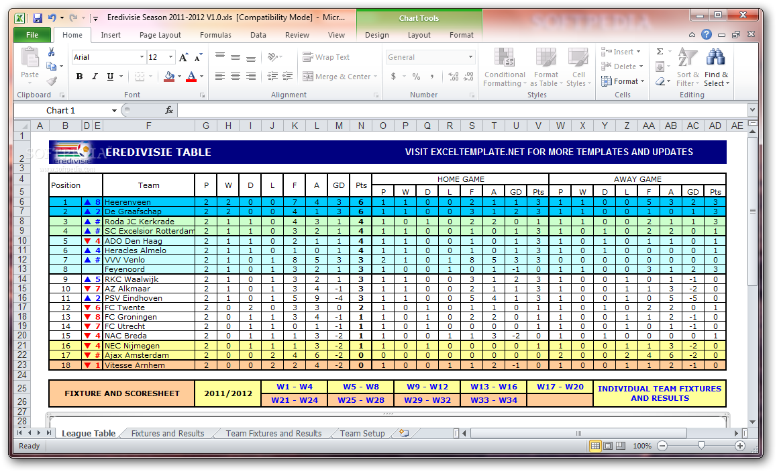Click Individual Team Fixtures and Results link

click(660, 393)
